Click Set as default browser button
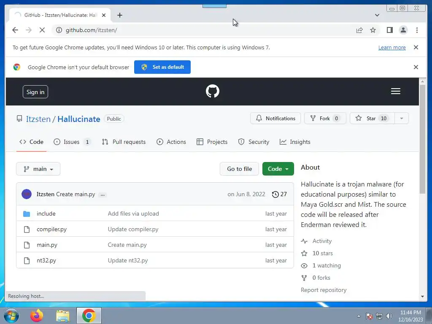Viewport: 432px width, 324px height. 162,67
